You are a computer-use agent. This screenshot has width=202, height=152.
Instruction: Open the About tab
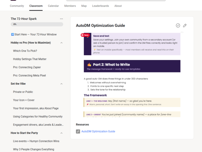coord(118,6)
